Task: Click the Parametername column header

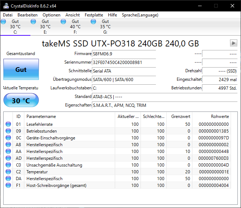Action: 69,117
